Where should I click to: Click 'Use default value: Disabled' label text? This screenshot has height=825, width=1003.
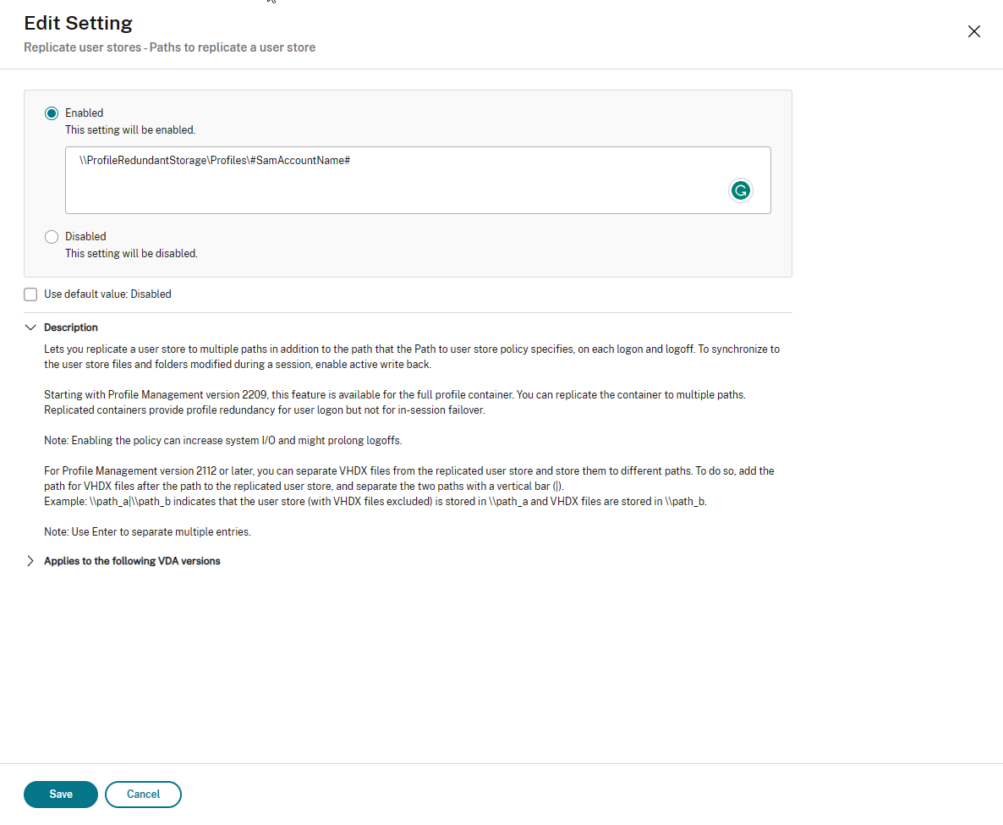click(107, 294)
